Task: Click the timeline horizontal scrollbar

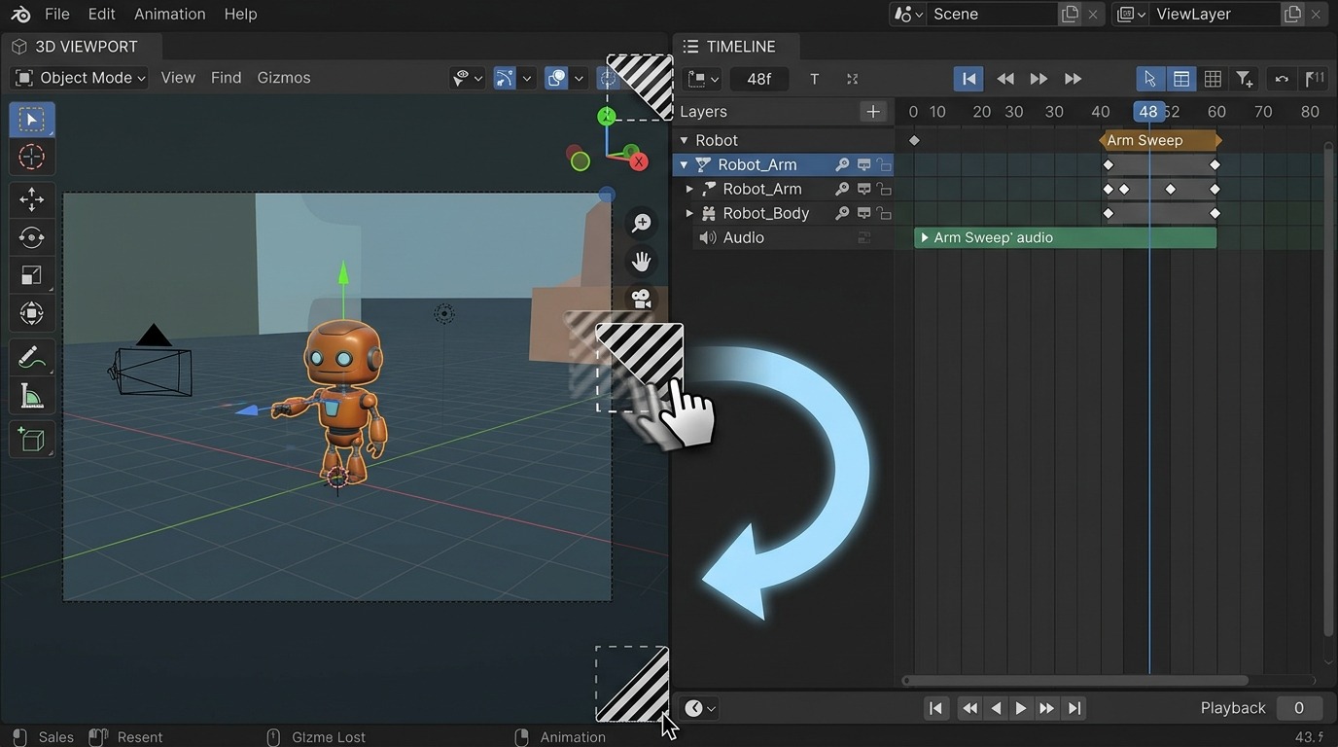Action: (1075, 680)
